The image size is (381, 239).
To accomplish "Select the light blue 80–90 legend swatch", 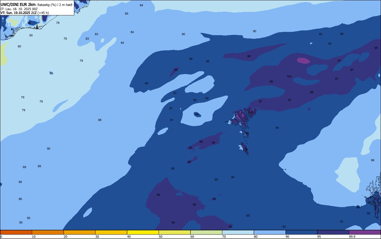I will [x=270, y=232].
